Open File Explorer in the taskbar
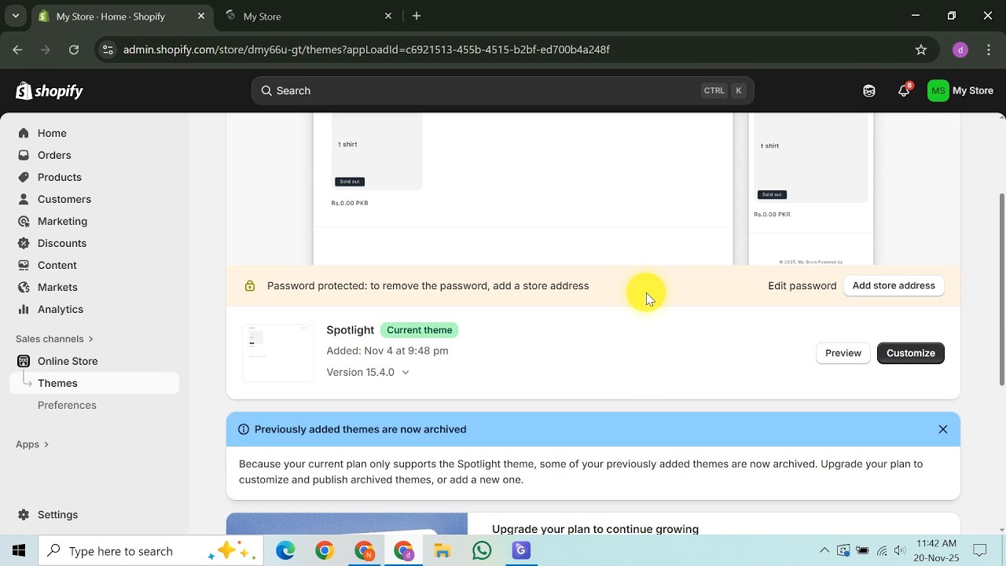1006x566 pixels. point(442,551)
